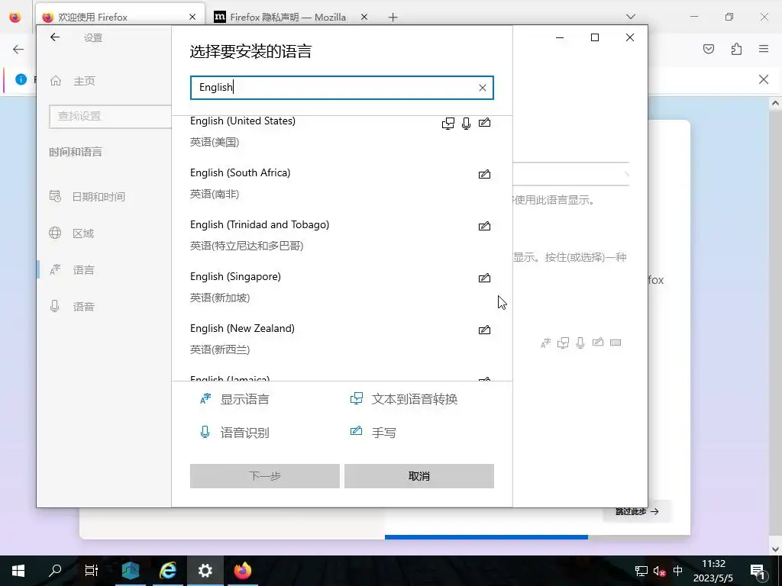The image size is (782, 586).
Task: Open Pocket save icon in Firefox toolbar
Action: click(x=709, y=49)
